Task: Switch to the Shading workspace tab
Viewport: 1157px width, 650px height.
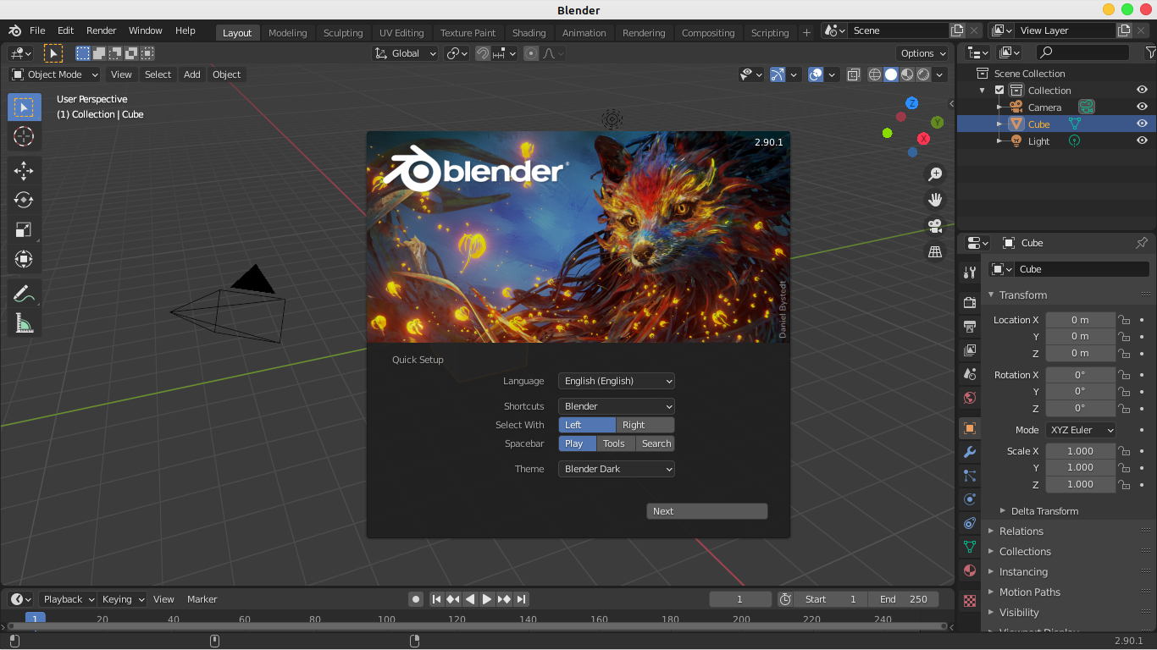Action: click(529, 33)
